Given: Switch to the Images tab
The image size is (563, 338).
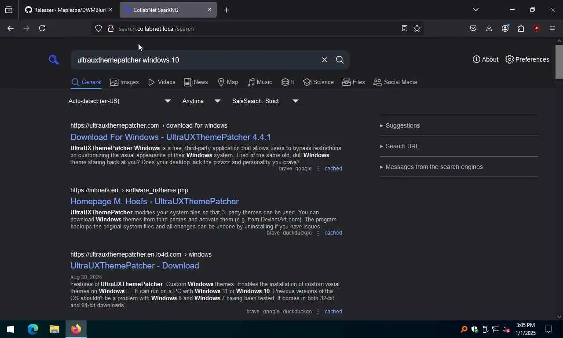Looking at the screenshot, I should click(x=124, y=82).
